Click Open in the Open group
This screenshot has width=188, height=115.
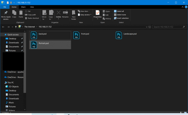tap(107, 11)
